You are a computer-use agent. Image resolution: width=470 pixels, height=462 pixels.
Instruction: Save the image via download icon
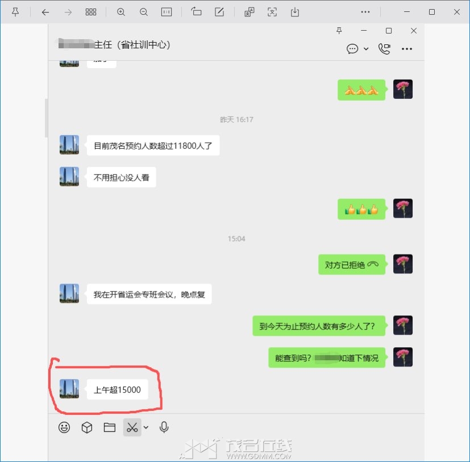(x=295, y=12)
